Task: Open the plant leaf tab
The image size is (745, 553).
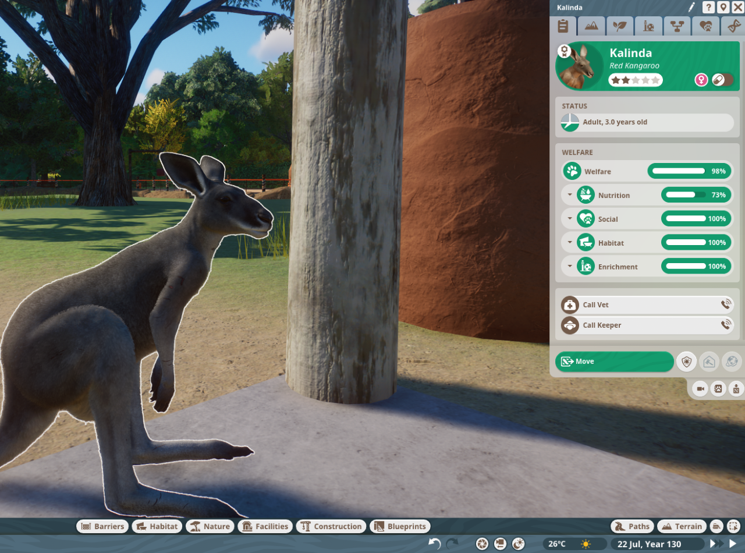Action: [620, 26]
